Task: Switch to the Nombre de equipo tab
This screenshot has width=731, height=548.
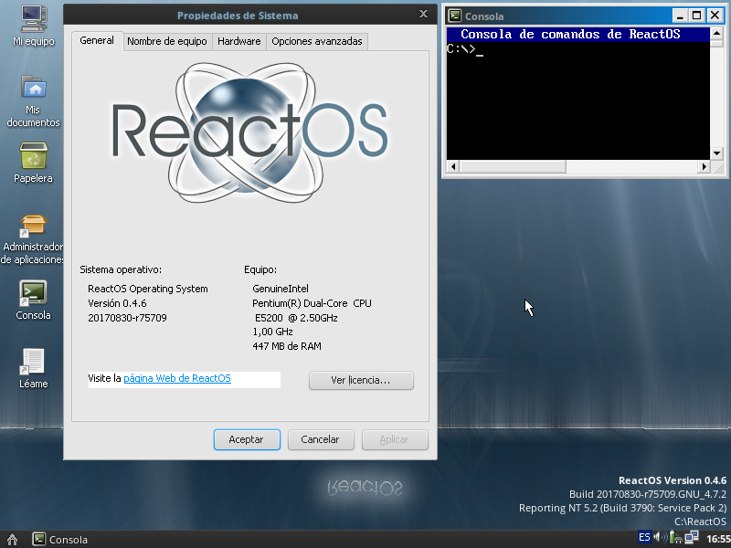Action: click(x=167, y=41)
